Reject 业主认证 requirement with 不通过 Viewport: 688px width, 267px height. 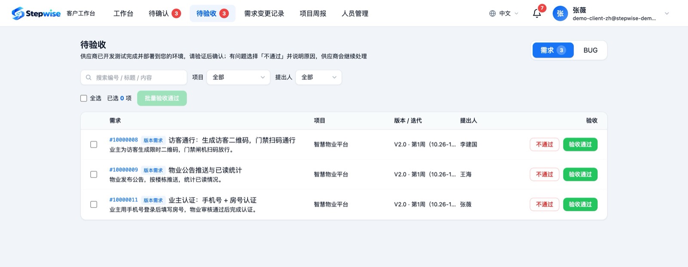coord(544,205)
